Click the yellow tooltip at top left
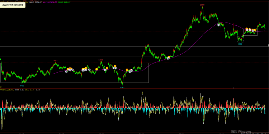 coord(13,5)
